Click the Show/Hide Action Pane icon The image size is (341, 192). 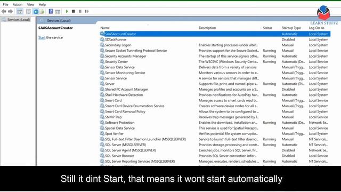(58, 12)
